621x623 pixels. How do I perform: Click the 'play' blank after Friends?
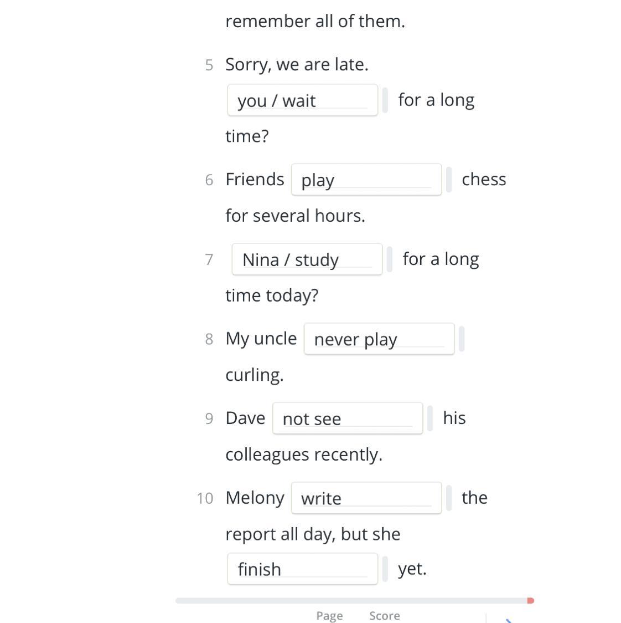(366, 180)
